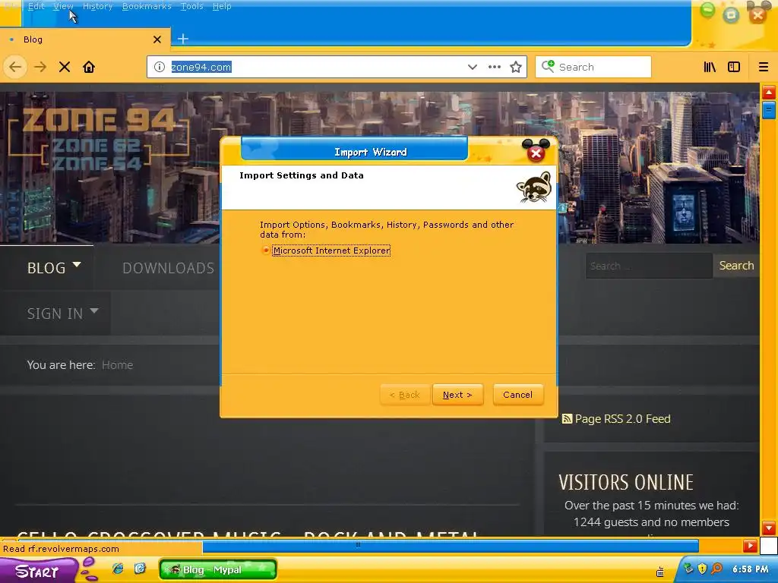Click the Home breadcrumb link
The width and height of the screenshot is (778, 583).
117,365
